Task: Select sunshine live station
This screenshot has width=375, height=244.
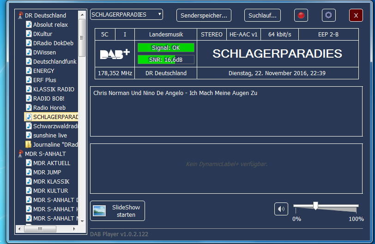Action: pyautogui.click(x=50, y=135)
